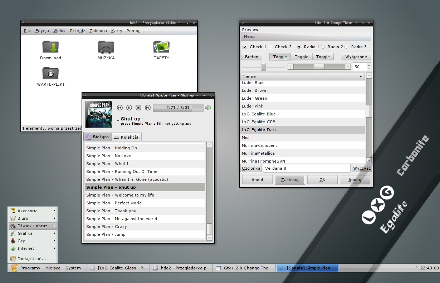Open the WARTE-PLIKI folder icon

[50, 73]
